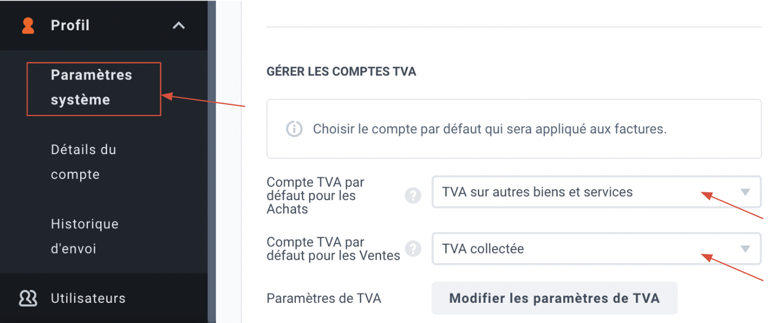The image size is (770, 323).
Task: Click the orange Profil person icon
Action: (x=28, y=26)
